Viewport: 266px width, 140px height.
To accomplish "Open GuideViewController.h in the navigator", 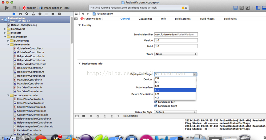I will tap(30, 49).
